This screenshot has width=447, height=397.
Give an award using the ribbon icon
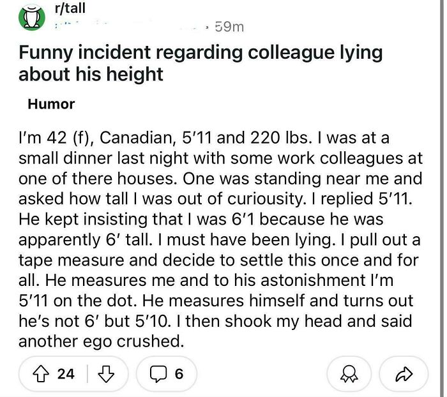tap(348, 375)
